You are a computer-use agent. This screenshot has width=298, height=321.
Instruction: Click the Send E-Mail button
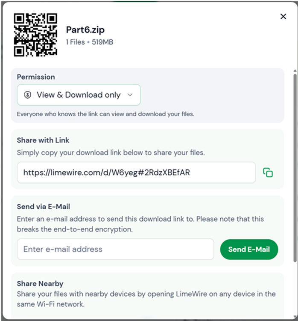tap(249, 250)
